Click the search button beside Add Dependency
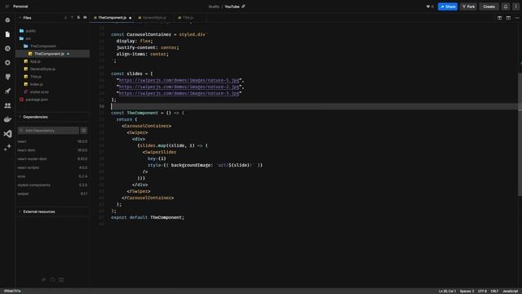Screen dimensions: 522x294 pos(84,131)
